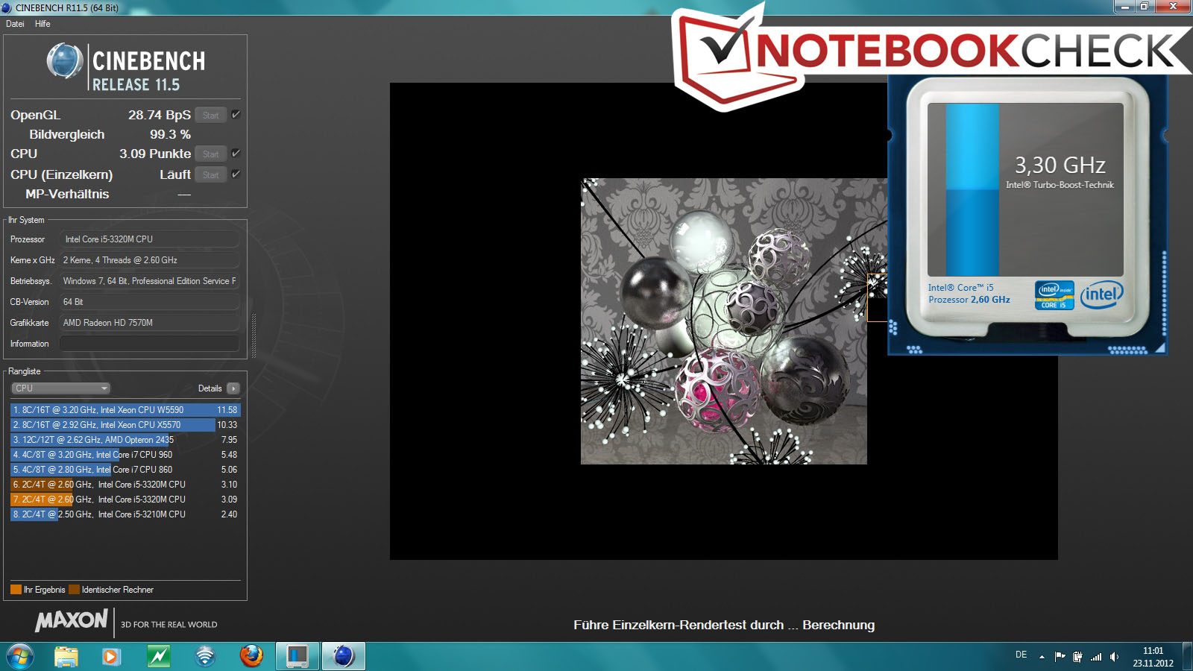Toggle the CPU test checkbox
Viewport: 1193px width, 671px height.
pos(236,153)
